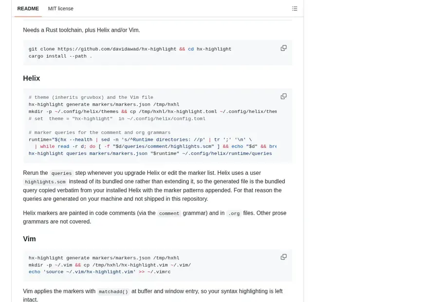Copy the Vim setup code block

[x=283, y=257]
